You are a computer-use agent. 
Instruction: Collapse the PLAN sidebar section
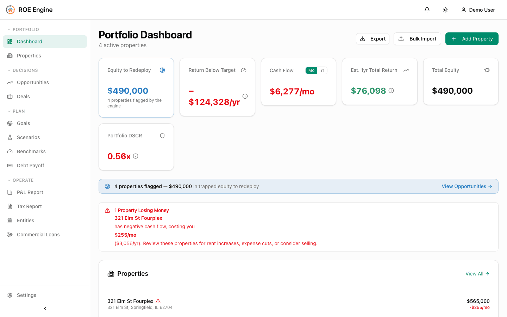point(16,111)
